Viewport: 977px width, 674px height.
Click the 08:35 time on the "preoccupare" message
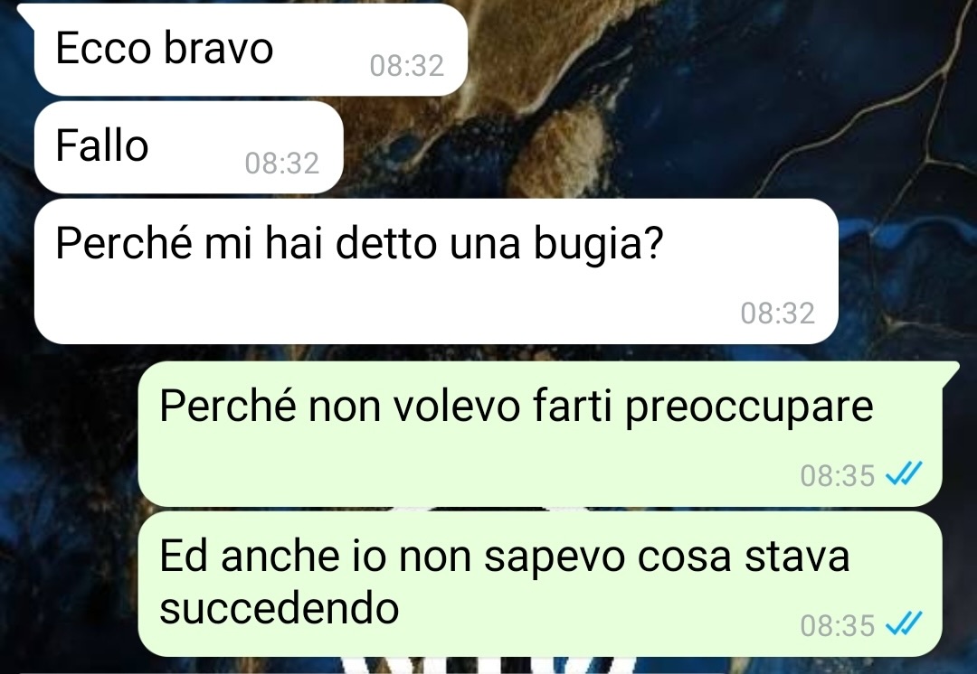(838, 475)
